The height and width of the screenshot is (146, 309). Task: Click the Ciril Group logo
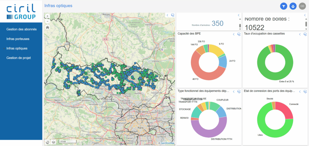click(x=21, y=12)
